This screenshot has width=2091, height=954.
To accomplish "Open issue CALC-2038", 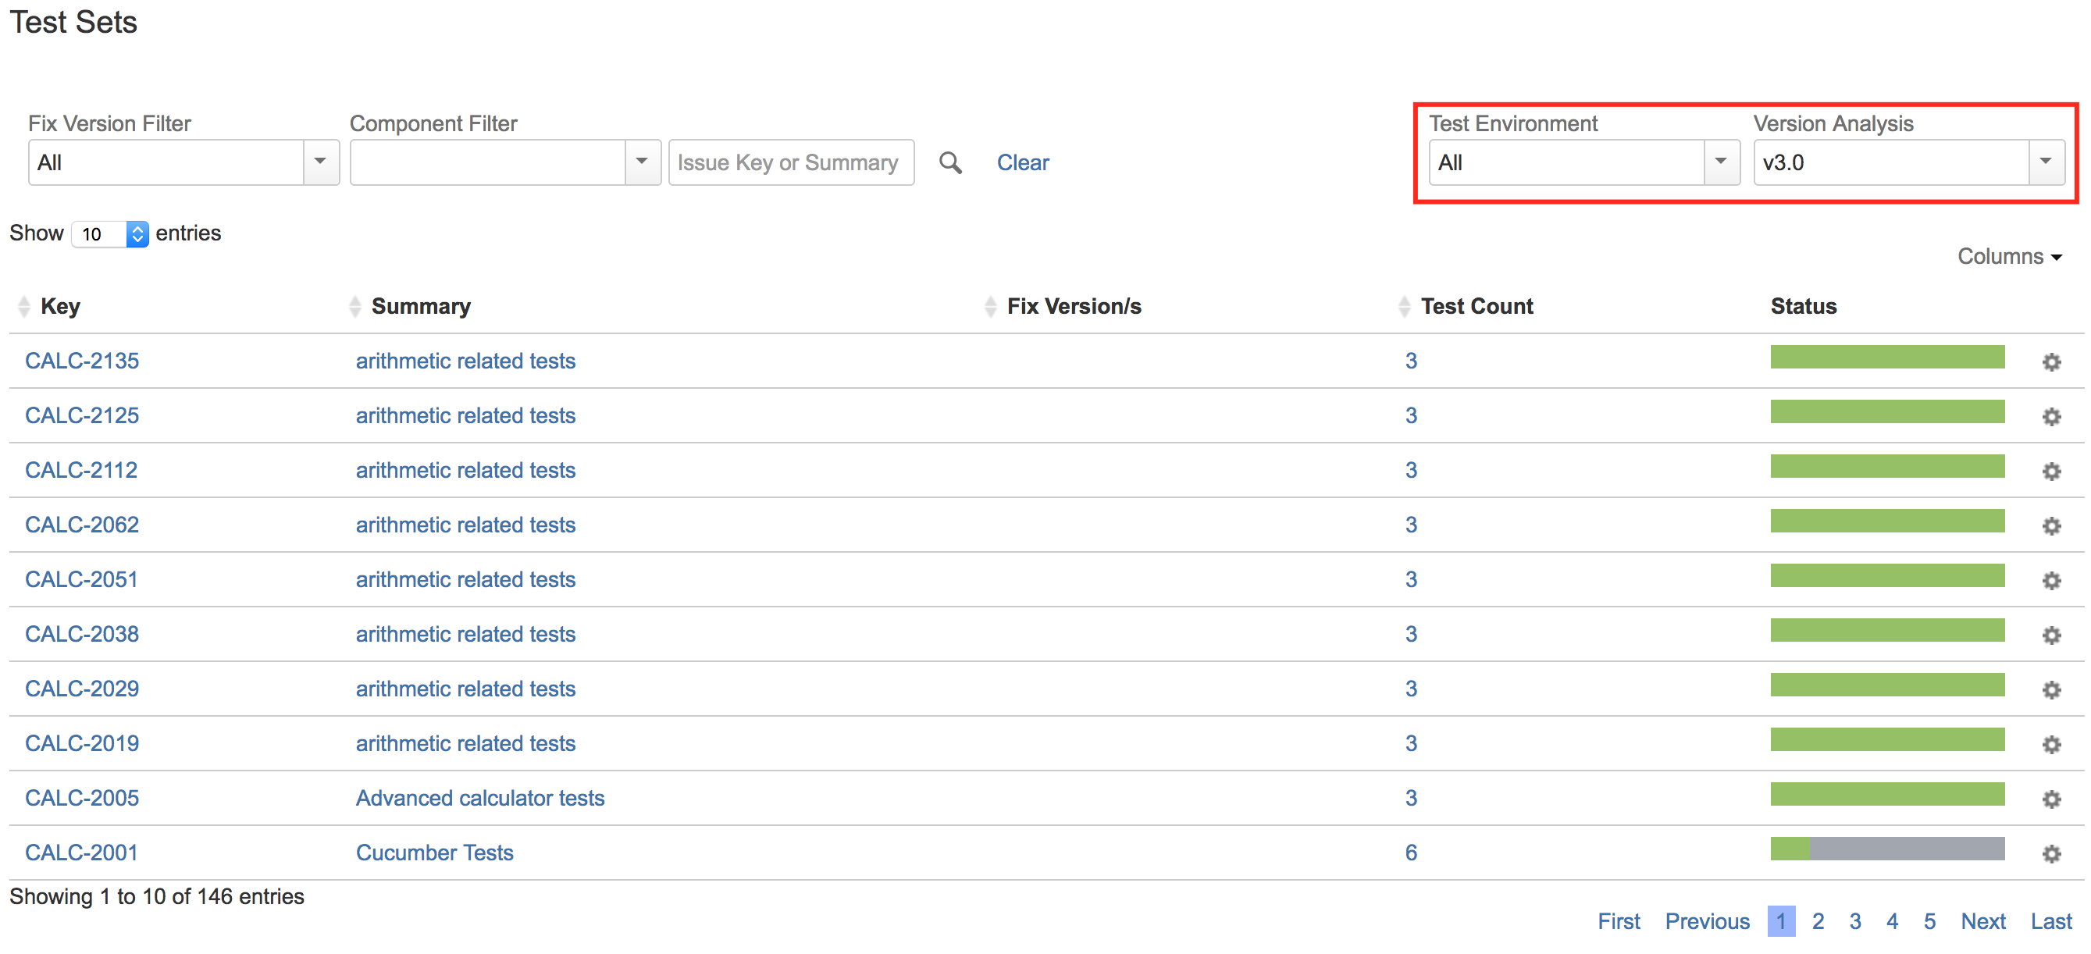I will pos(82,633).
